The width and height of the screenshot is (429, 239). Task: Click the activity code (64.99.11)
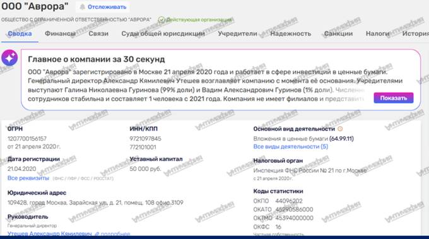341,139
